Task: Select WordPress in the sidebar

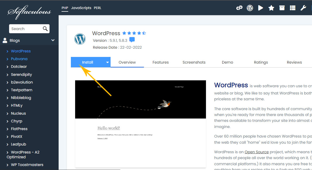Action: (21, 51)
